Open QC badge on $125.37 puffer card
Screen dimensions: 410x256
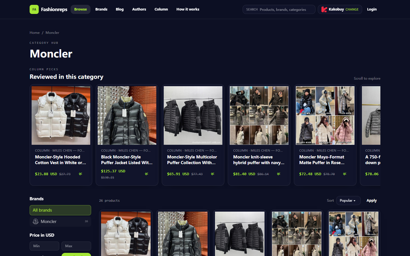point(147,174)
